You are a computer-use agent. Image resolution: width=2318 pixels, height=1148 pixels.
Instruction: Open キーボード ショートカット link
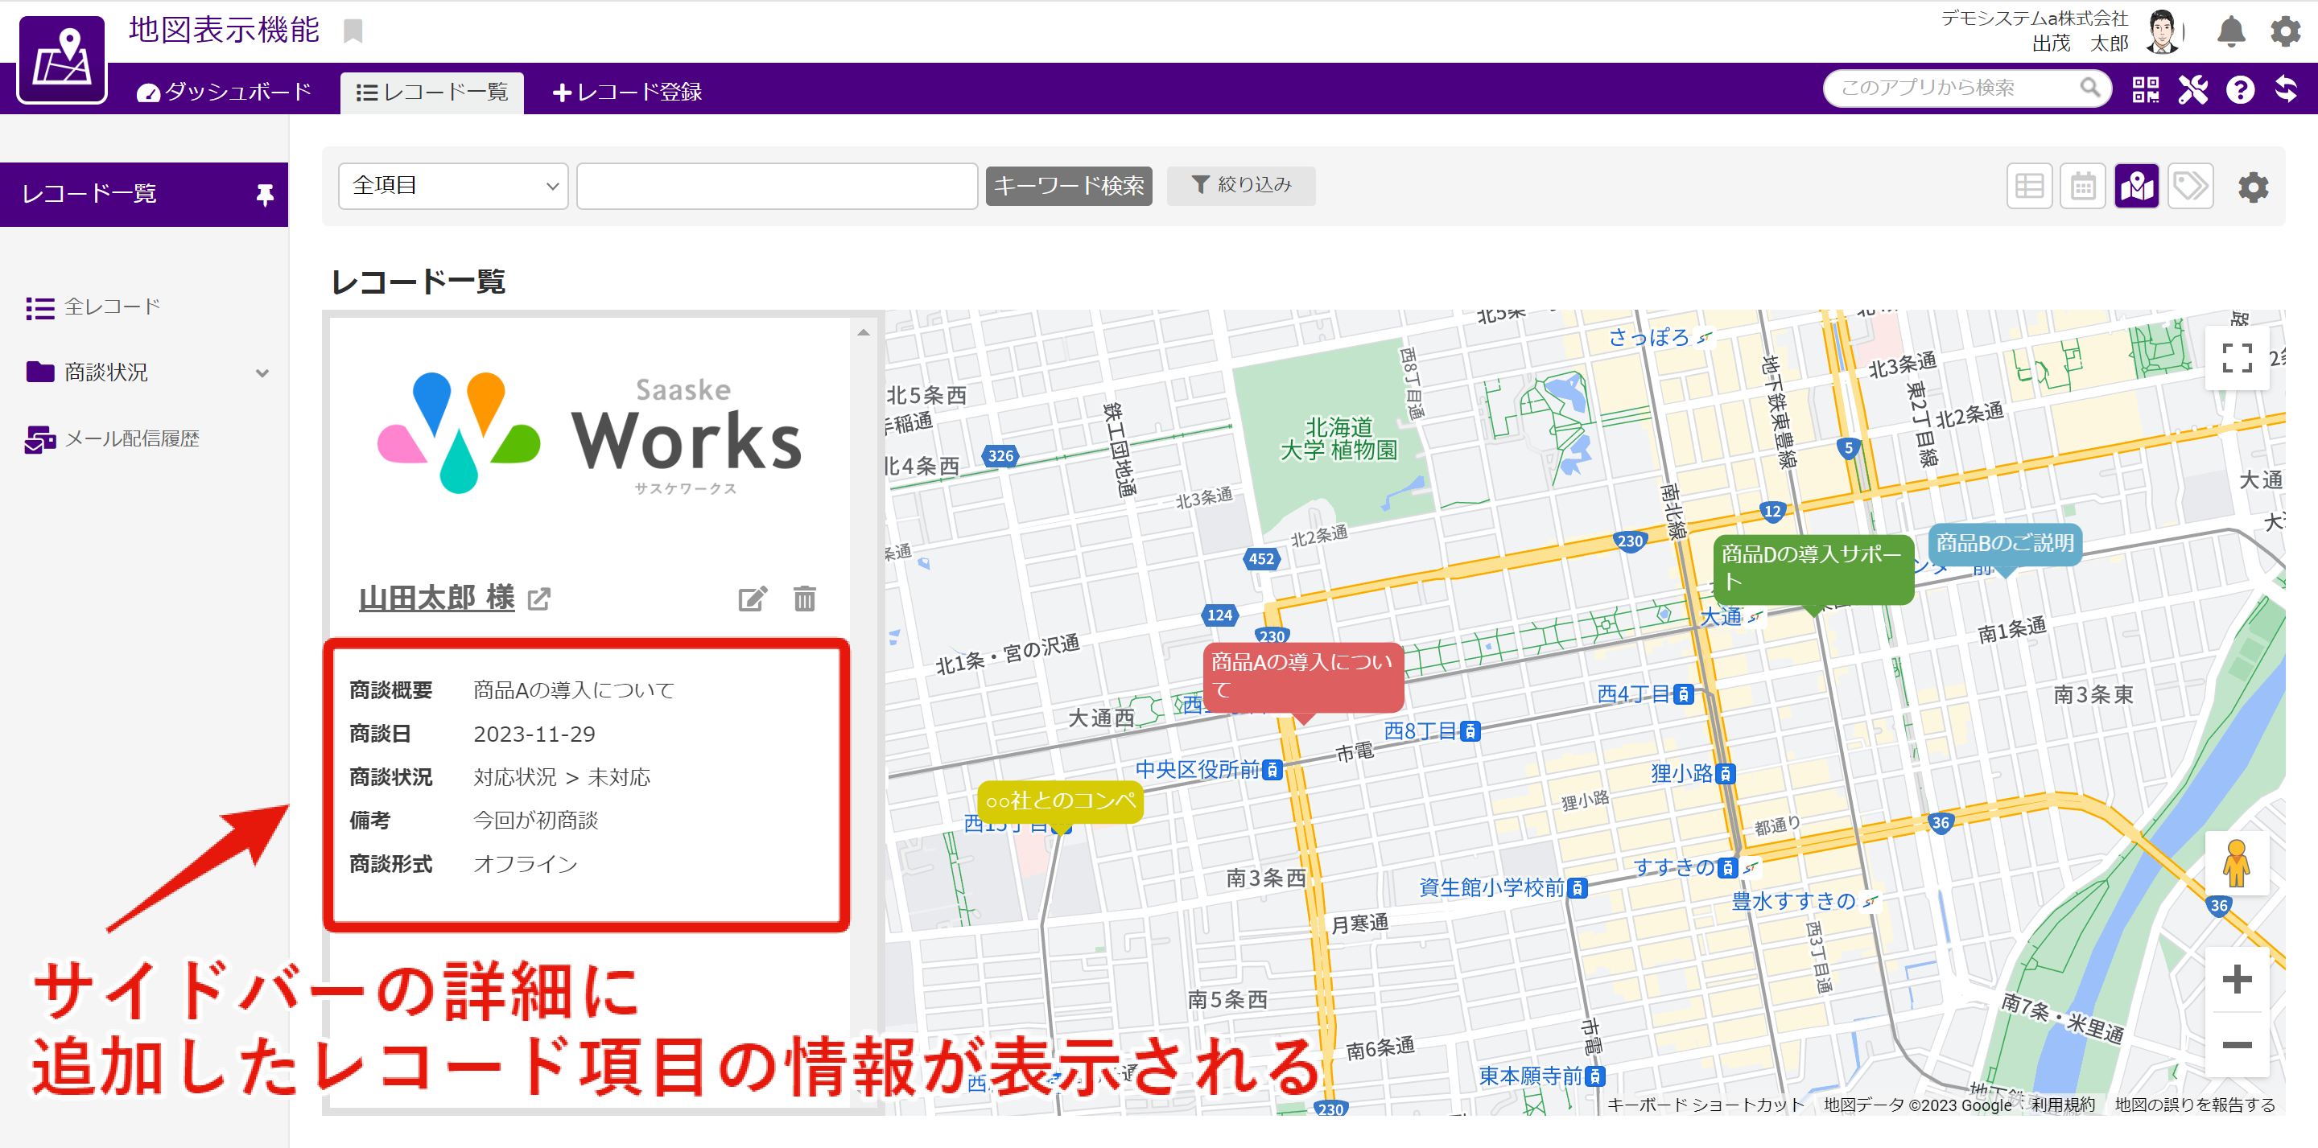tap(1706, 1105)
